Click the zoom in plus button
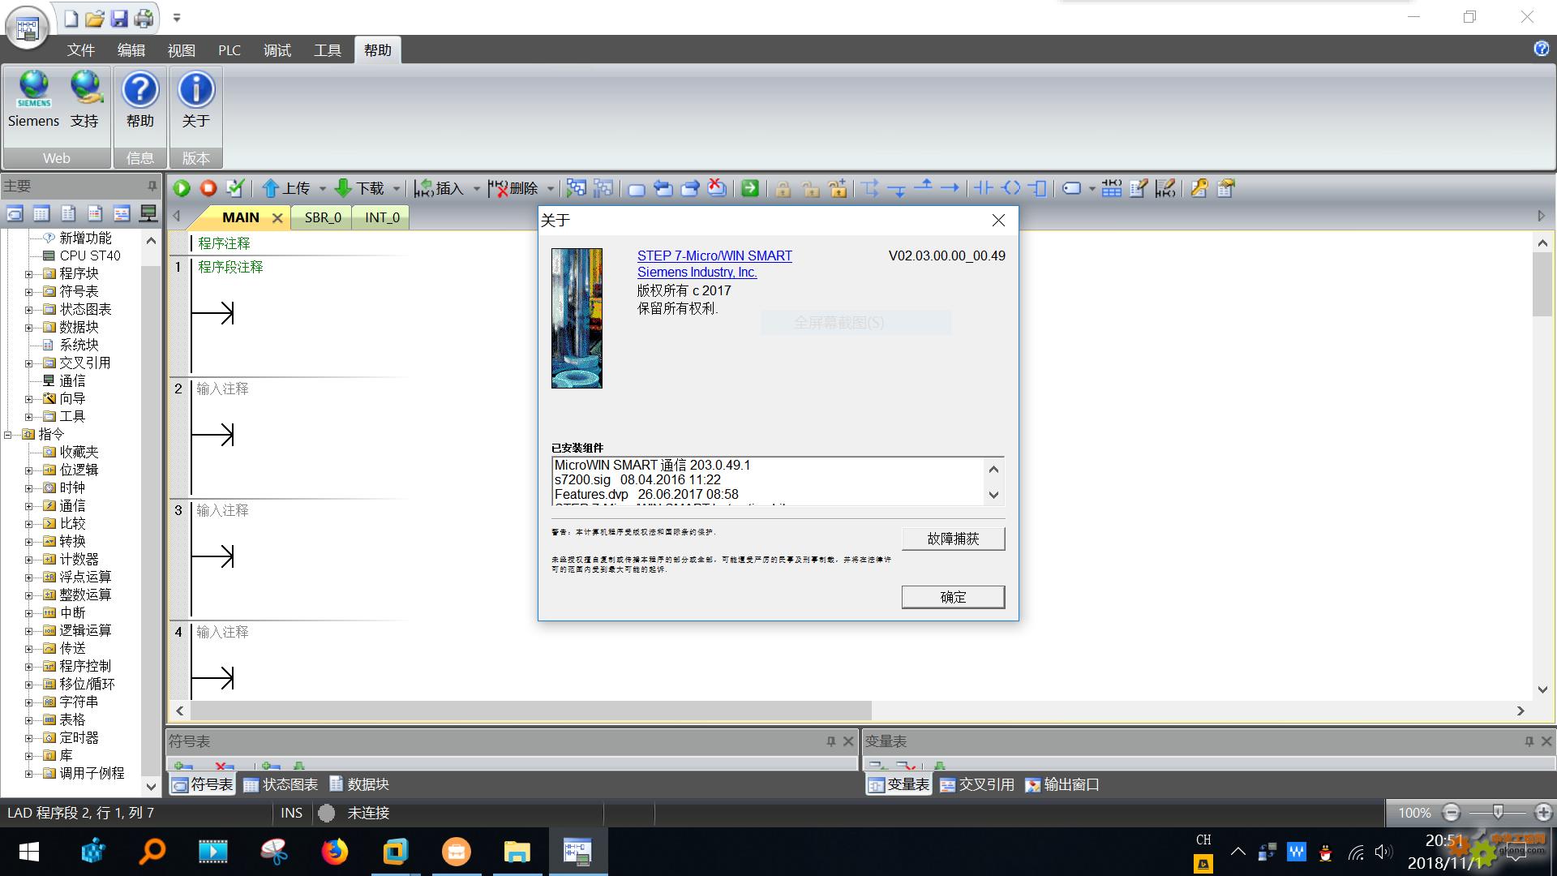Screen dimensions: 1557x876 pyautogui.click(x=1543, y=812)
